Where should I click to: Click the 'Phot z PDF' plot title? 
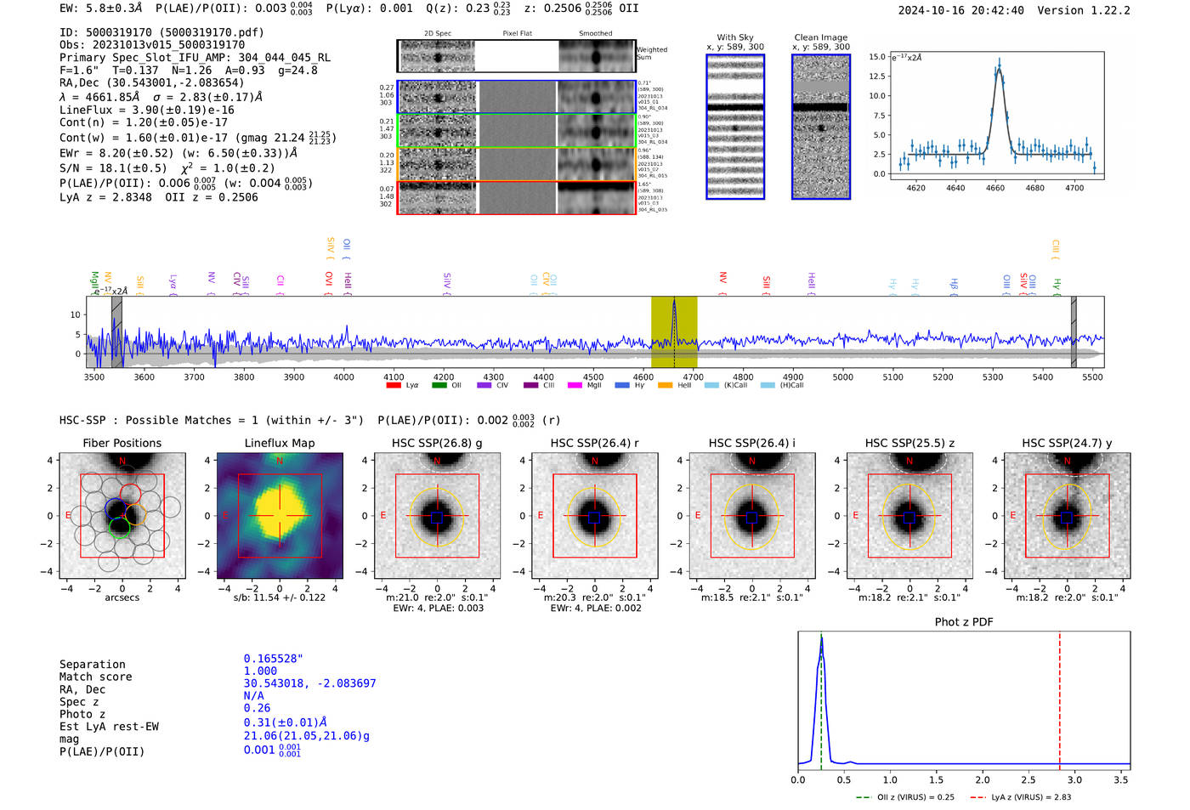click(x=964, y=622)
